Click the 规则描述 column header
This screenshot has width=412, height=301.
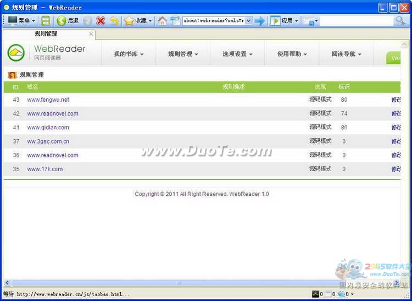[x=233, y=87]
